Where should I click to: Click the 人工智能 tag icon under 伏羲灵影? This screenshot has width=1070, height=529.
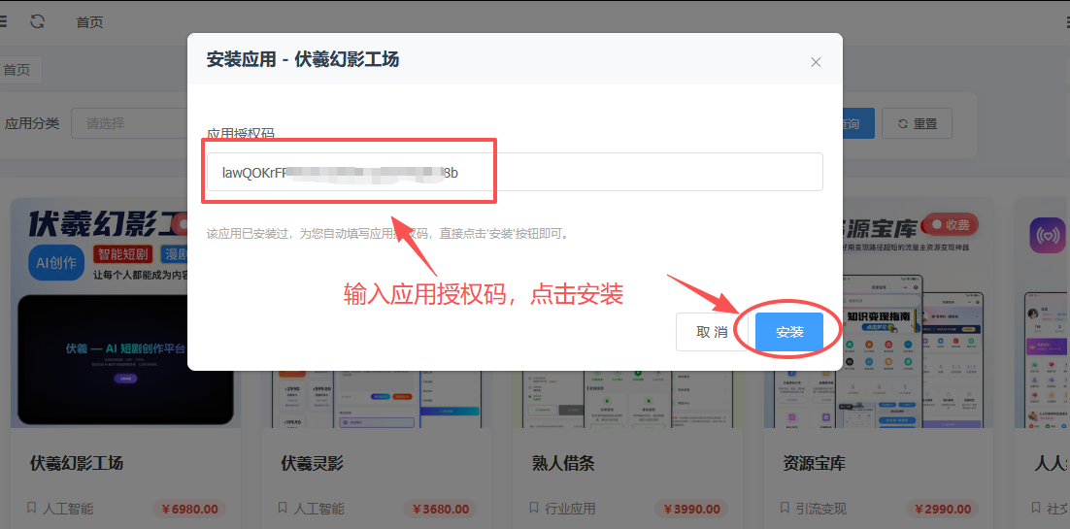[x=283, y=508]
